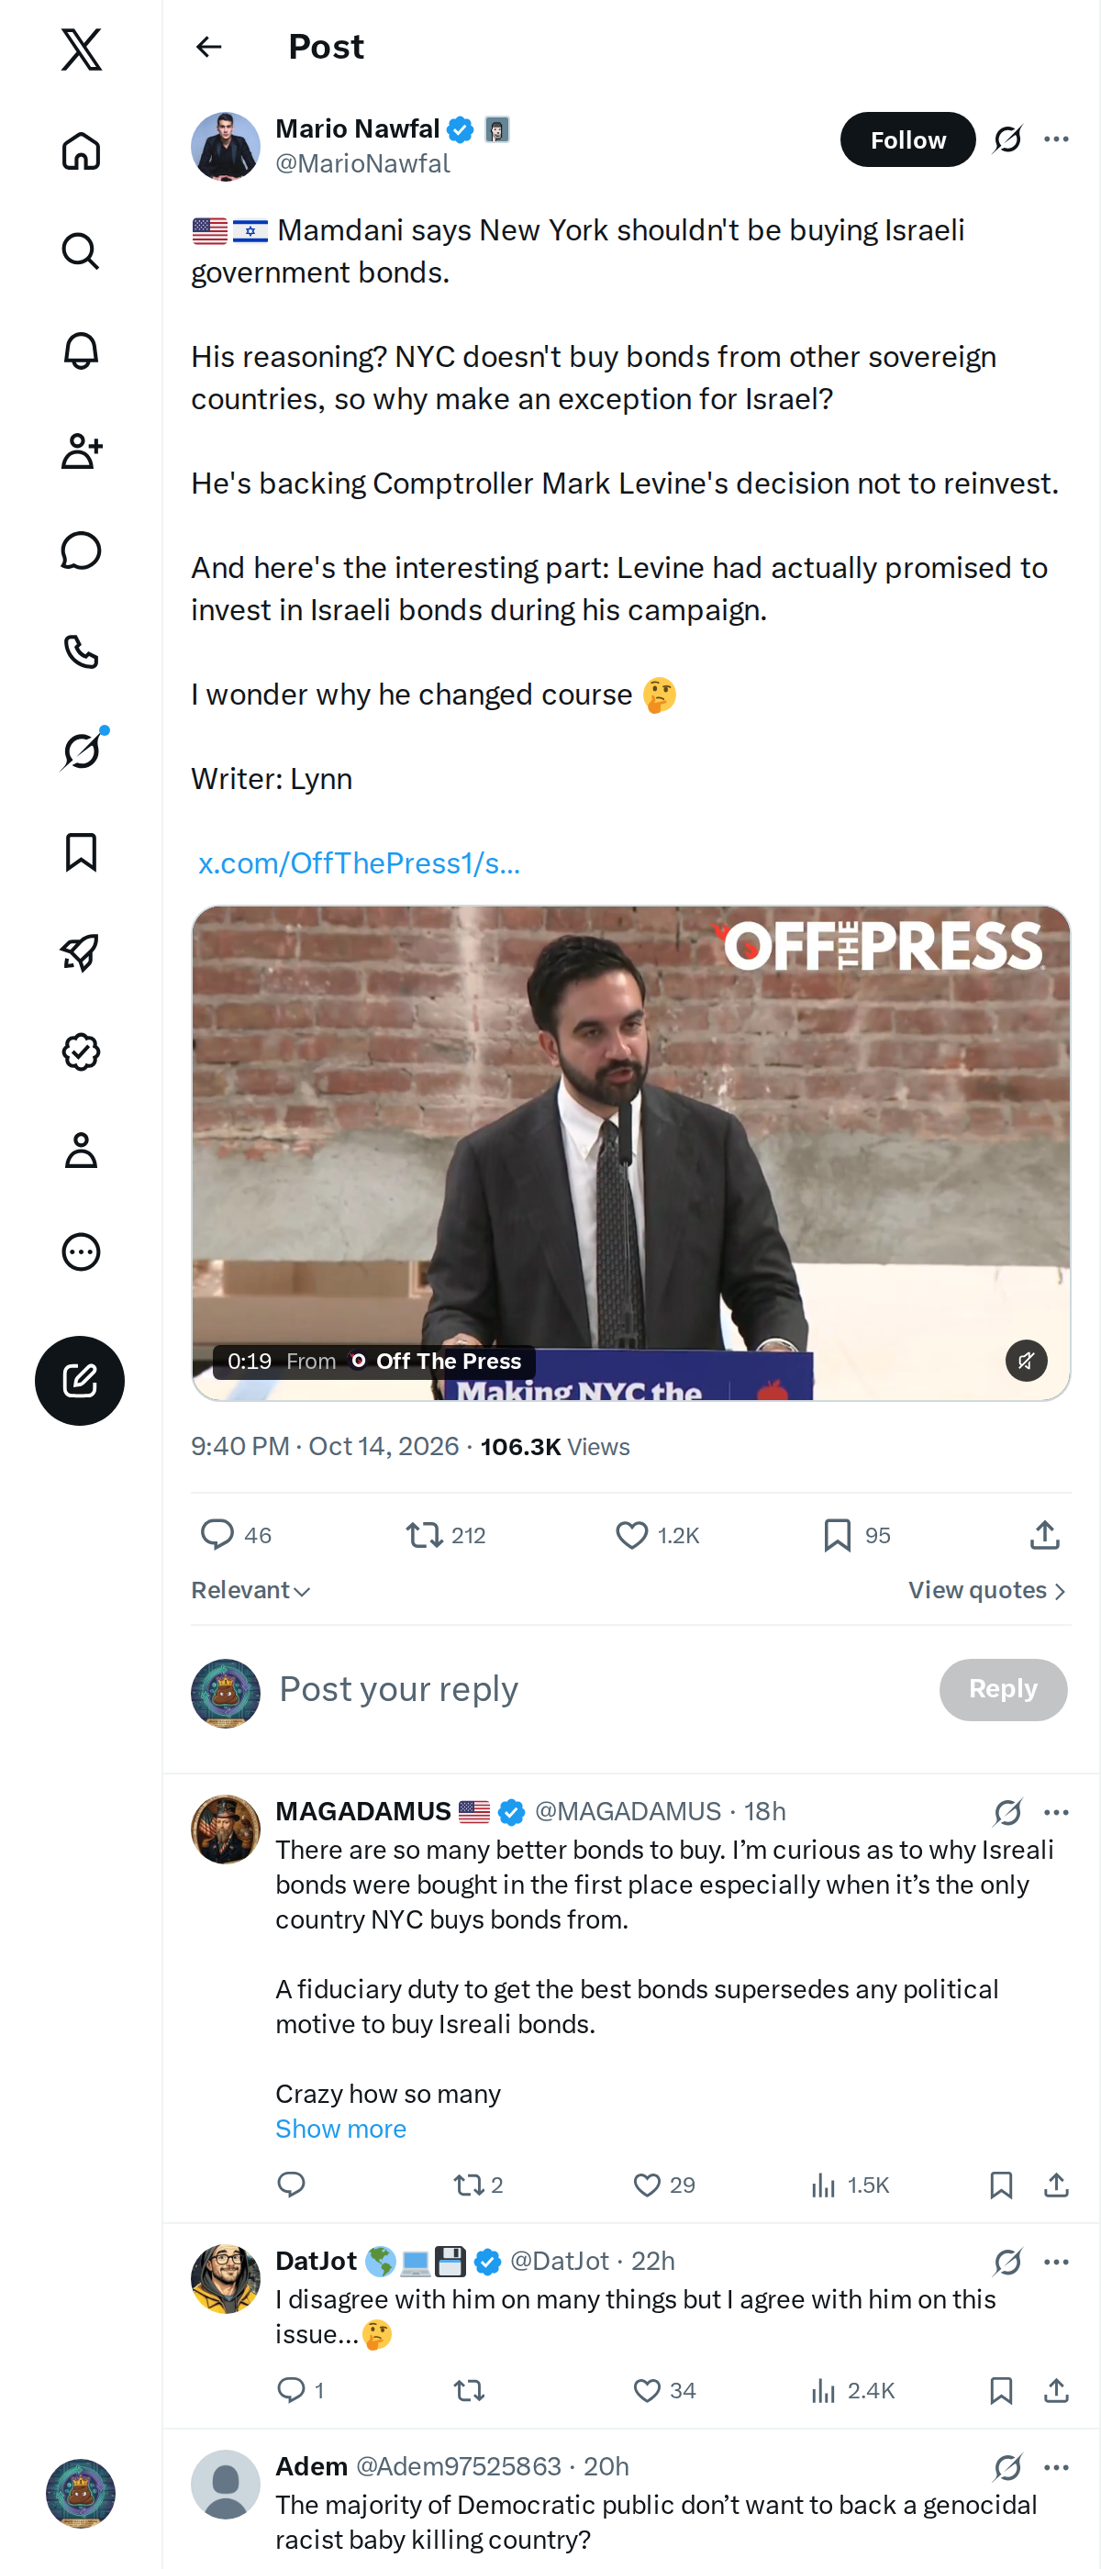The image size is (1101, 2569).
Task: Unmute the Off The Press video
Action: 1026,1361
